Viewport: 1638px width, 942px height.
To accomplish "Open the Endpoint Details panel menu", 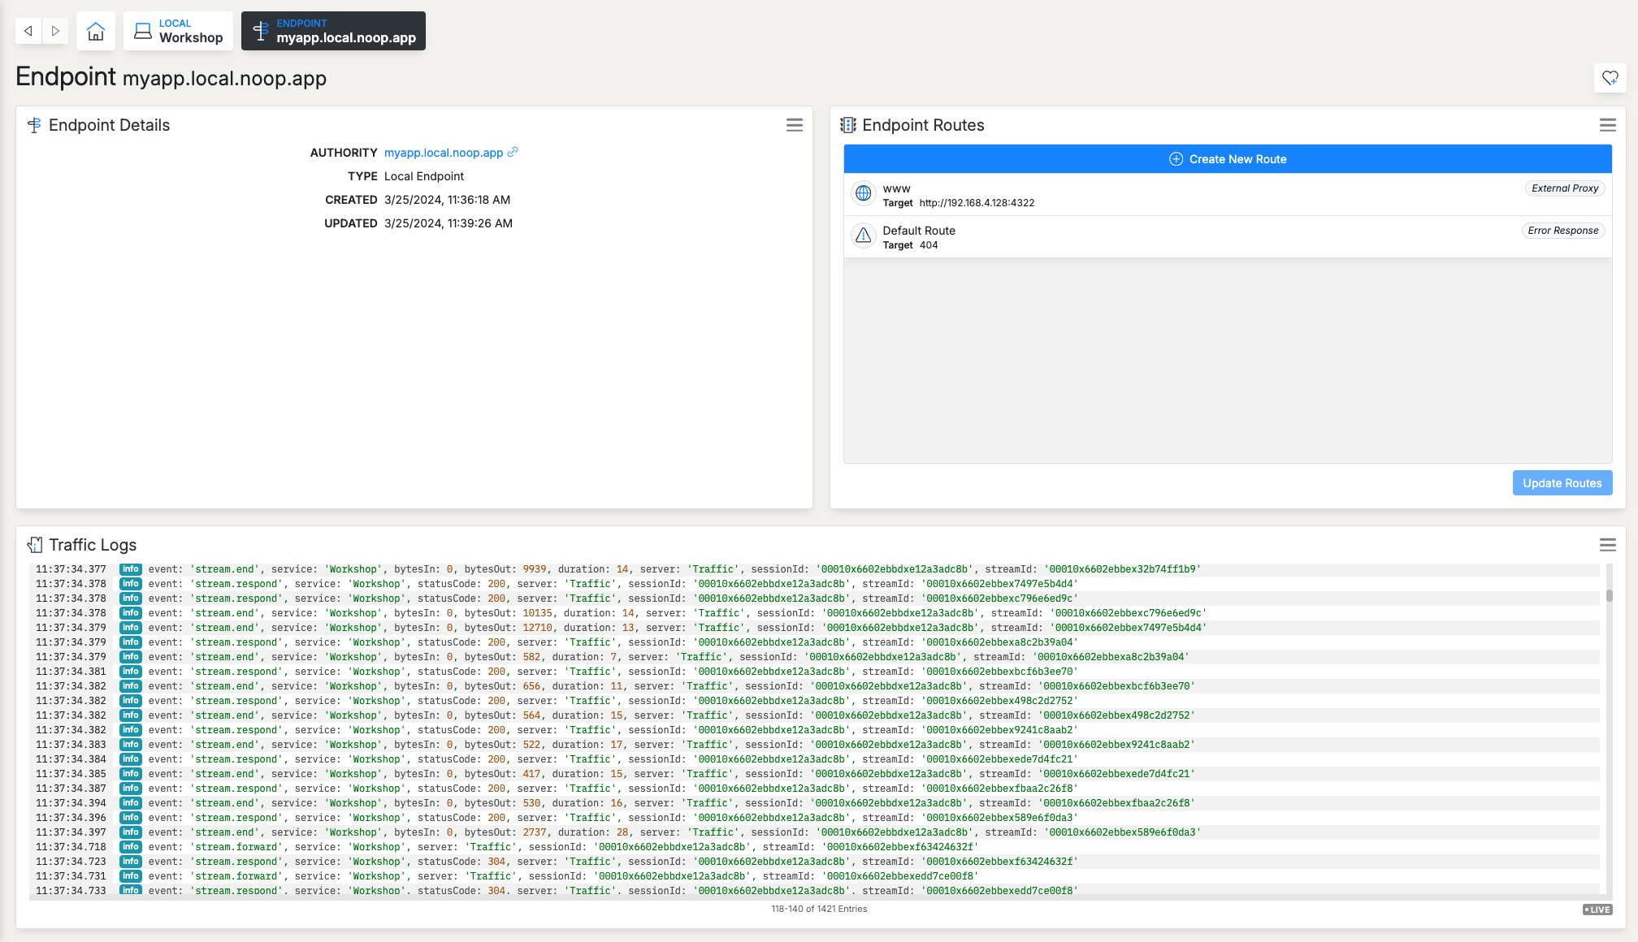I will pyautogui.click(x=794, y=125).
